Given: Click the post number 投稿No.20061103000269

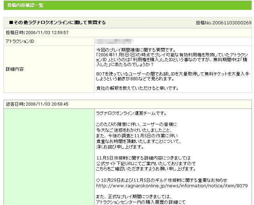Looking at the screenshot, I should click(x=224, y=23).
